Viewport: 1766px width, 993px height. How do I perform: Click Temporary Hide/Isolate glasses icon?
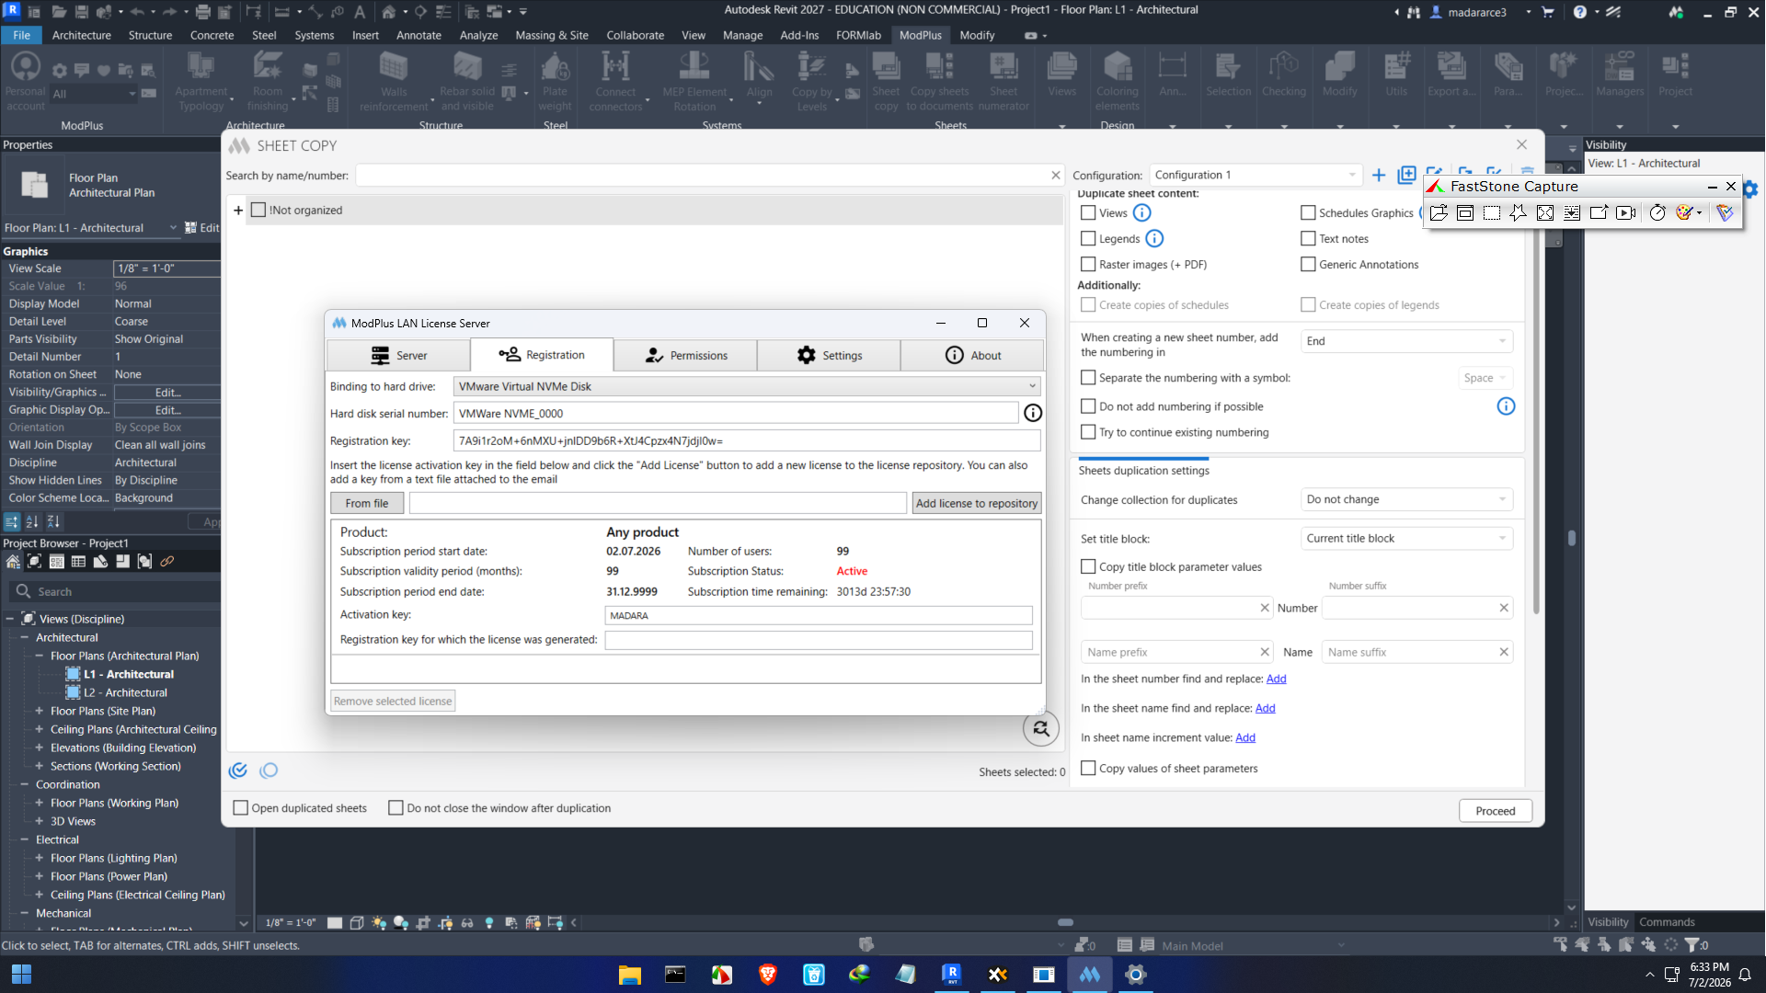pyautogui.click(x=467, y=922)
